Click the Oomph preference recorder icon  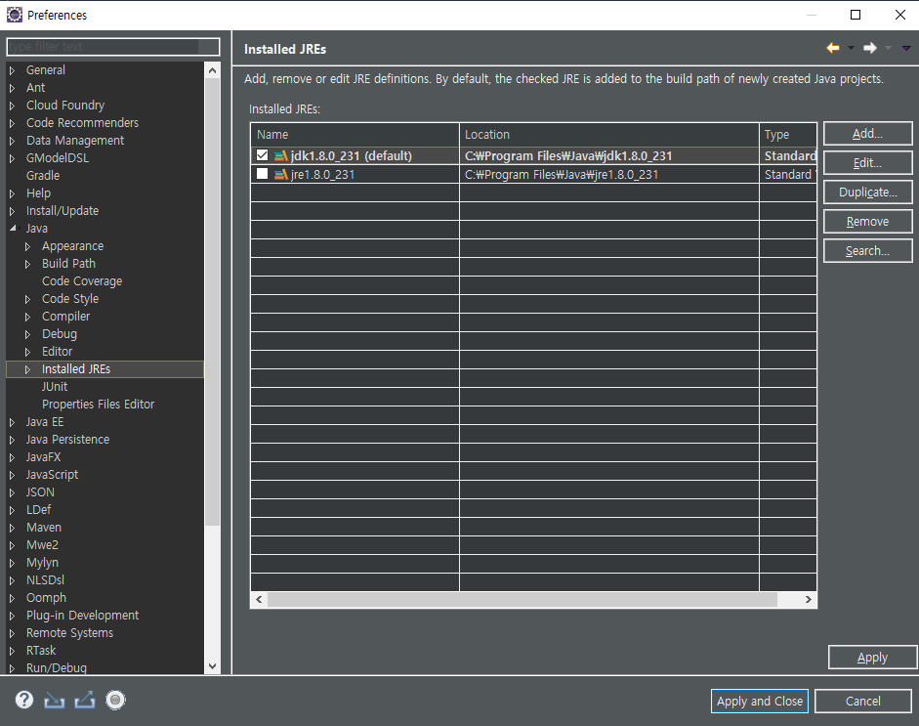pyautogui.click(x=115, y=700)
